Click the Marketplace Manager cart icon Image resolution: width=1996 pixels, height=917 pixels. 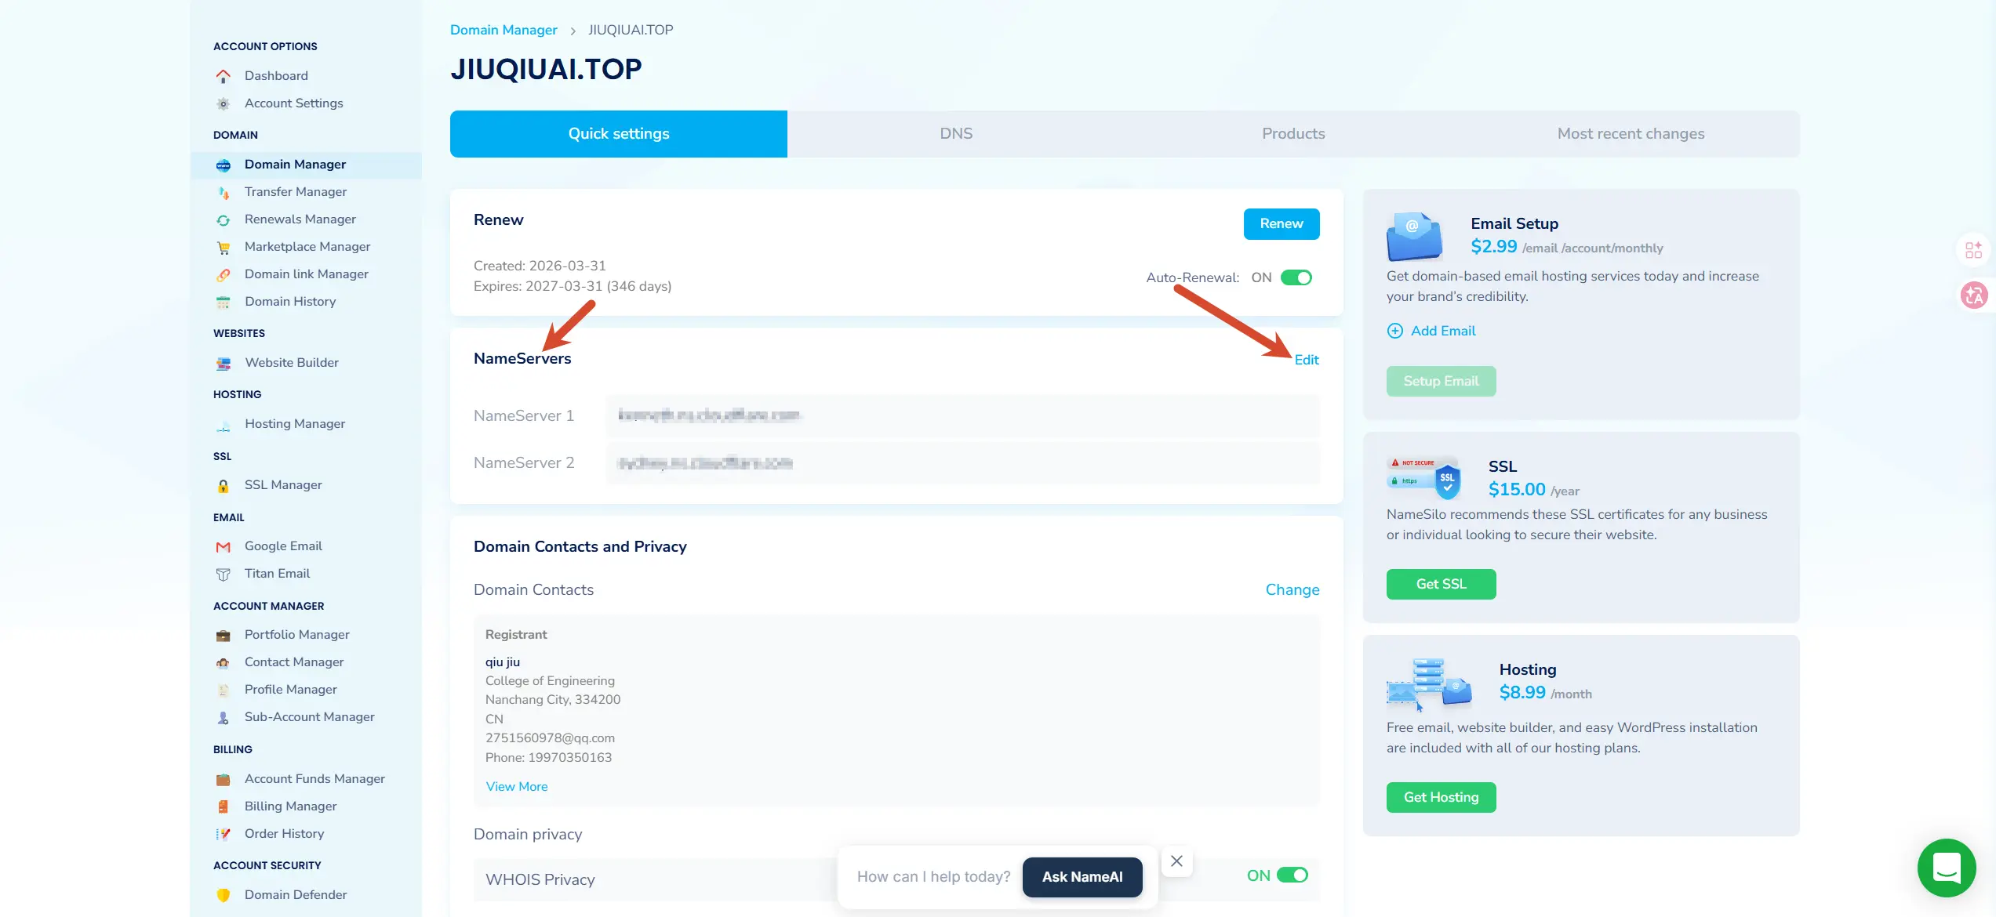pyautogui.click(x=224, y=248)
